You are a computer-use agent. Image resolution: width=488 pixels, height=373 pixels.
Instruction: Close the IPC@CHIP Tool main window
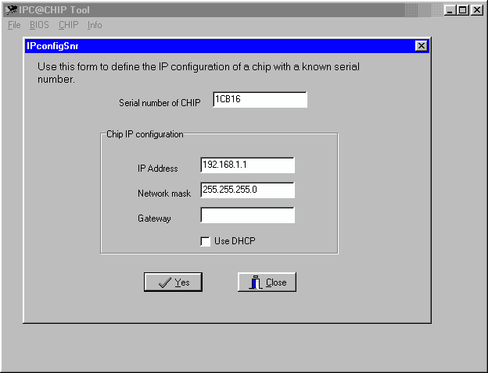(477, 10)
